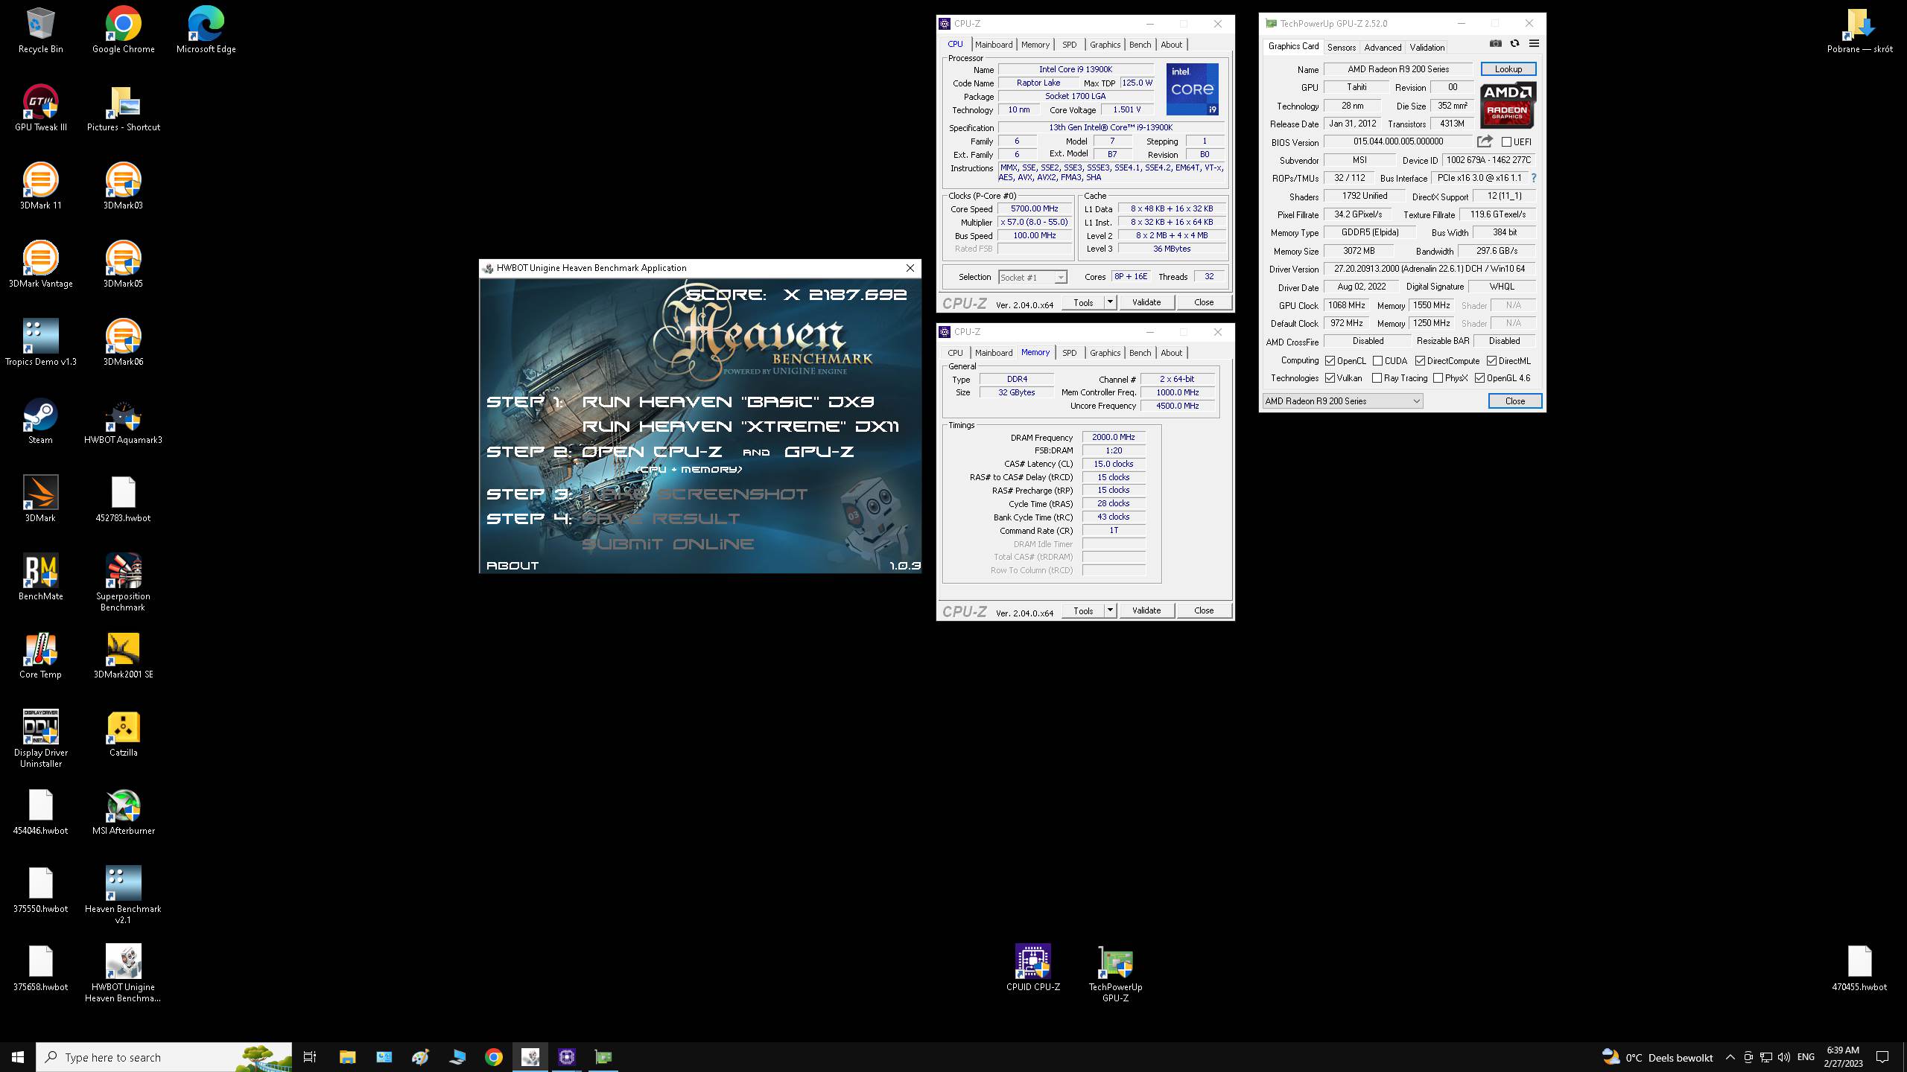Image resolution: width=1907 pixels, height=1072 pixels.
Task: Click the taskbar search box
Action: [164, 1057]
